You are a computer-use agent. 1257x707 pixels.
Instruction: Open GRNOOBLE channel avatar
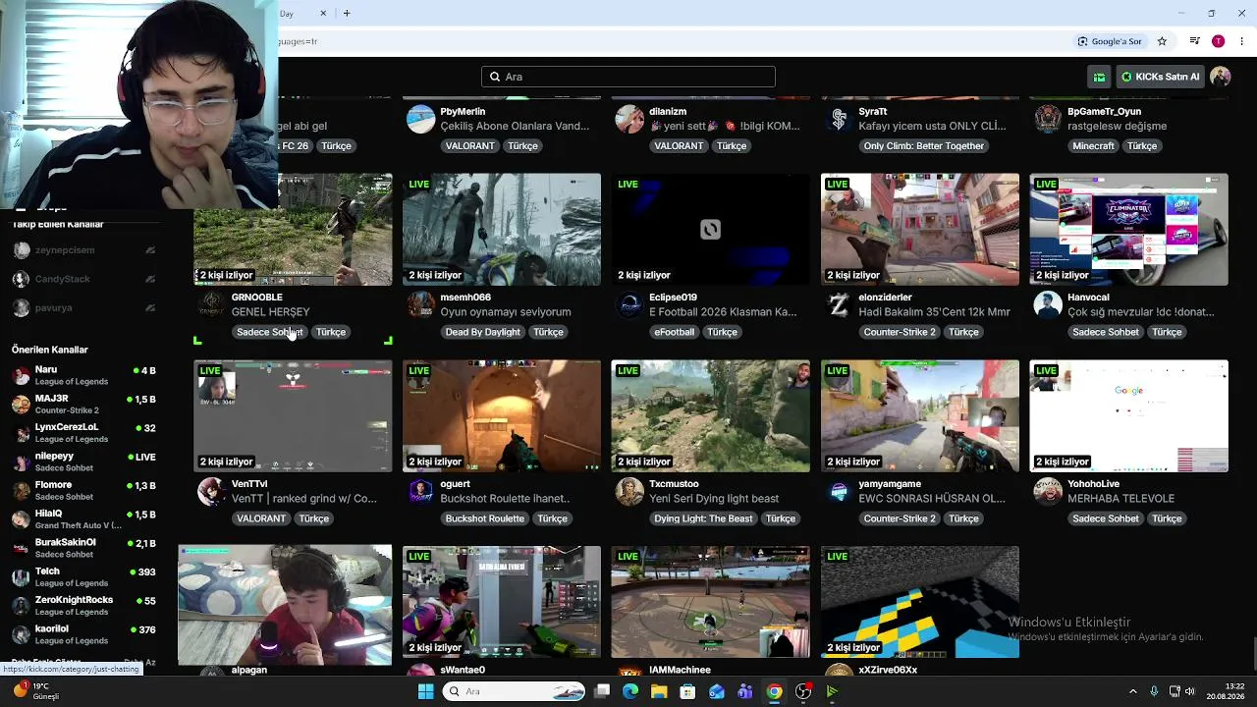click(x=211, y=305)
